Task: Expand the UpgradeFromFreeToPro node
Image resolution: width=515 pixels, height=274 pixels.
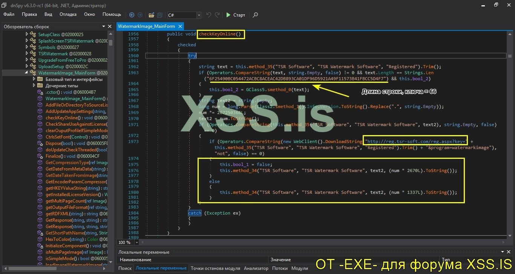Action: [27, 60]
